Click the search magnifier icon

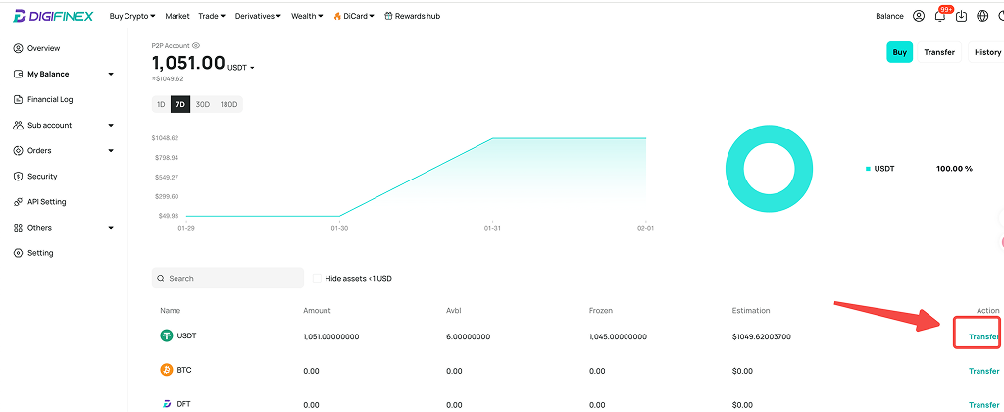click(x=161, y=278)
